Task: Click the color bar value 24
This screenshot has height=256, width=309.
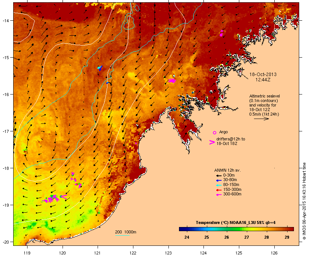Action: (187, 237)
